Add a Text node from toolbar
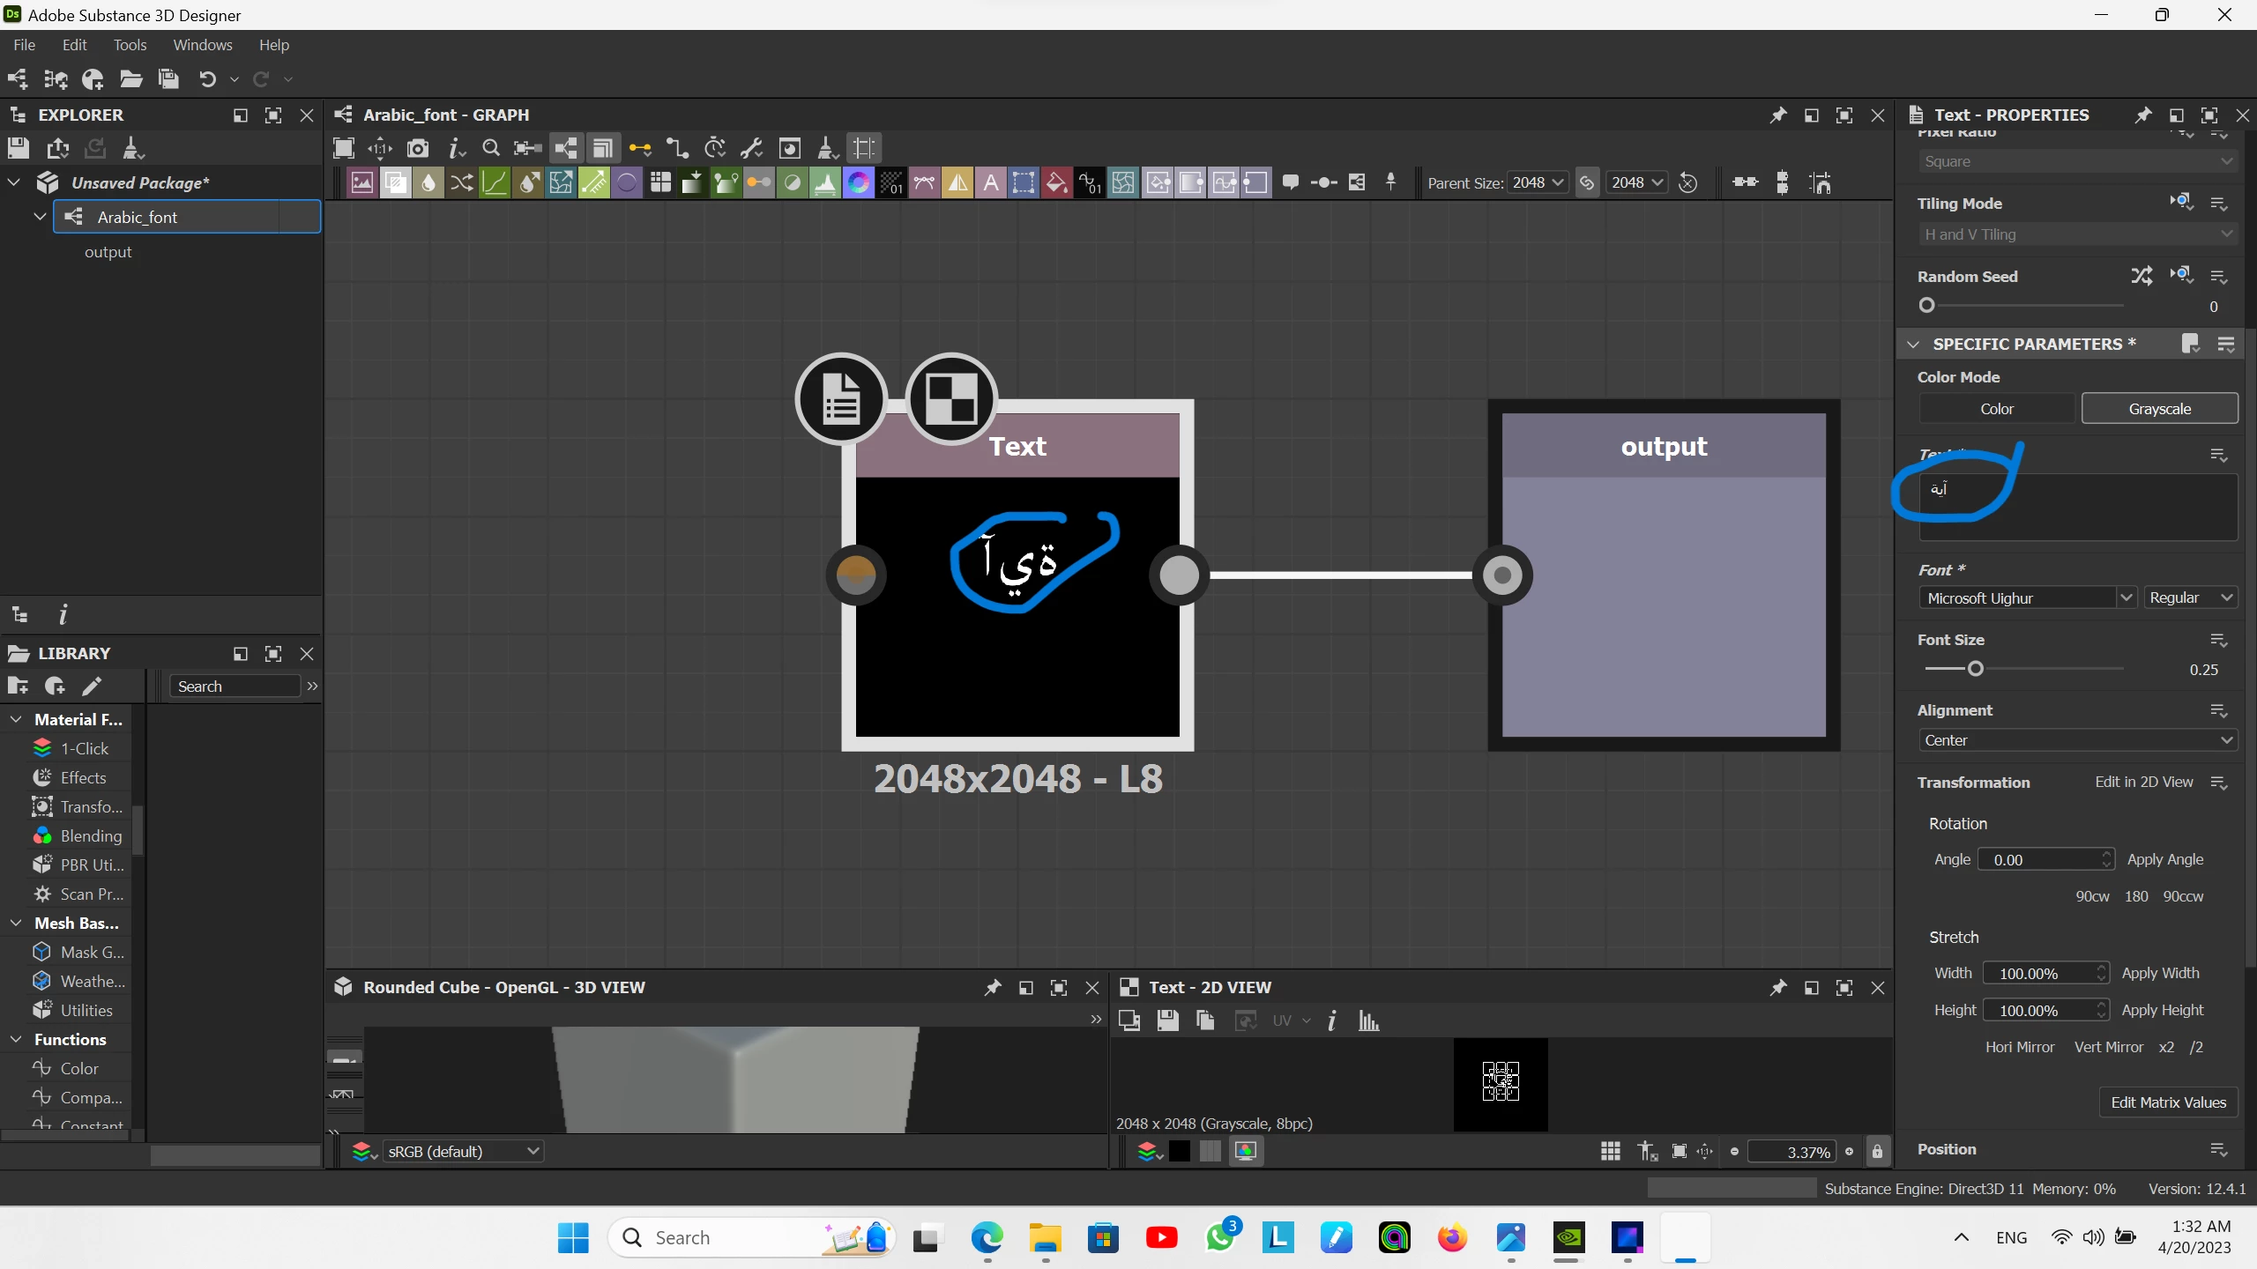Screen dimensions: 2257x1269 (x=990, y=182)
